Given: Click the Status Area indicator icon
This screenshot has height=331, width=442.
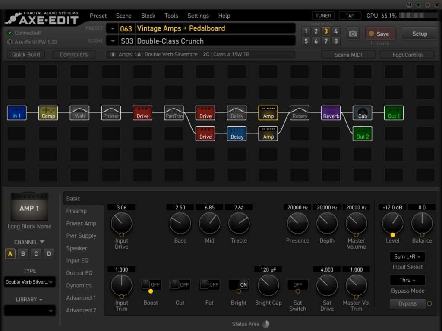Looking at the screenshot, I should [266, 324].
